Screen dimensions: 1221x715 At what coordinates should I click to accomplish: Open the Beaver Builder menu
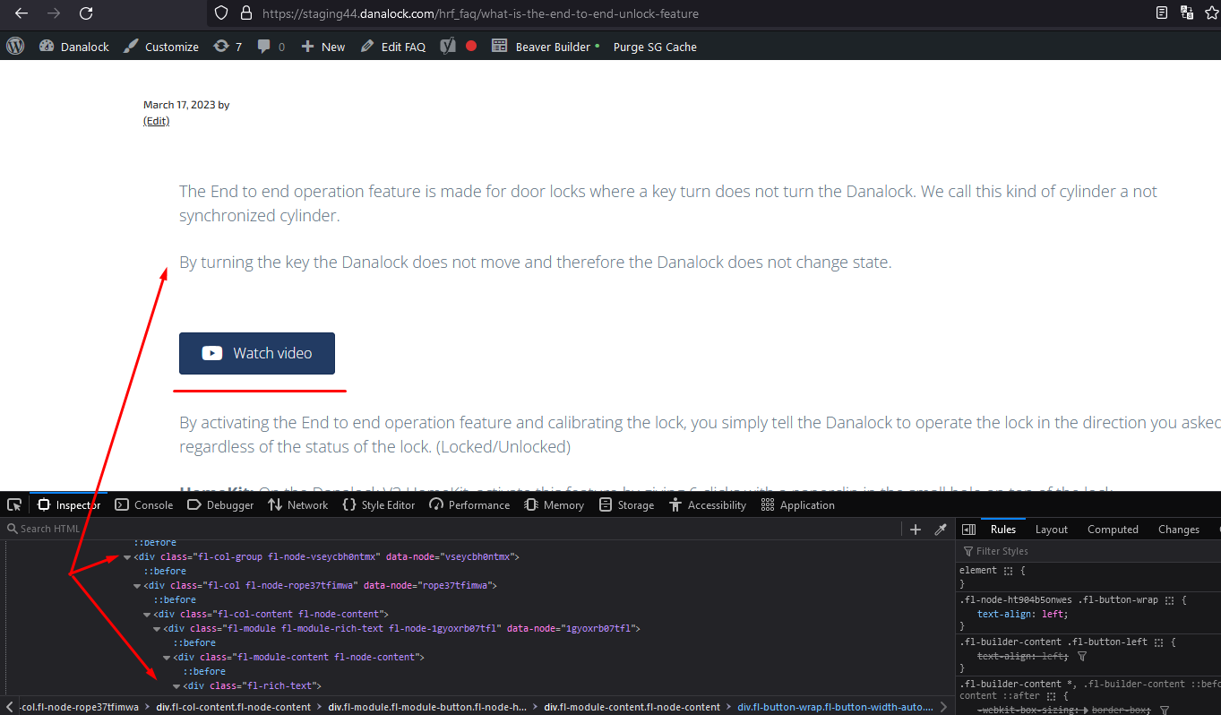pyautogui.click(x=546, y=47)
